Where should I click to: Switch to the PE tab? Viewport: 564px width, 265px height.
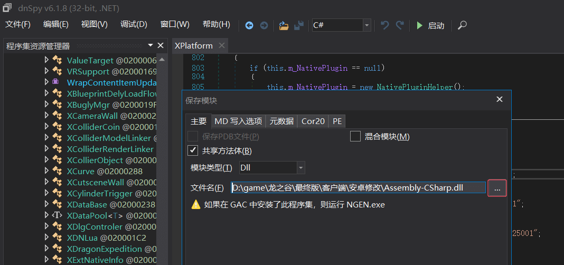tap(337, 121)
